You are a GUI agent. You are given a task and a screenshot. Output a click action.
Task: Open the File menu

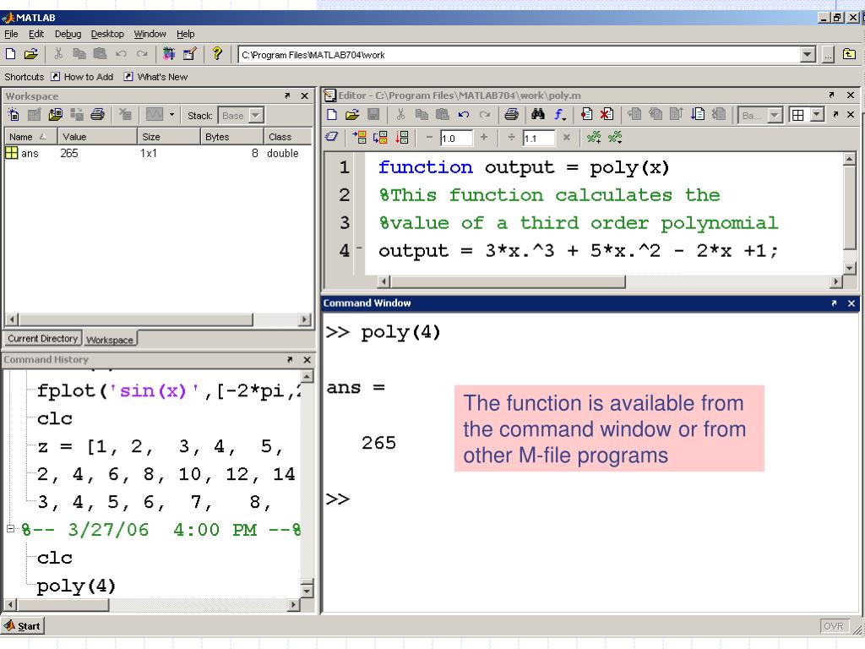click(11, 34)
